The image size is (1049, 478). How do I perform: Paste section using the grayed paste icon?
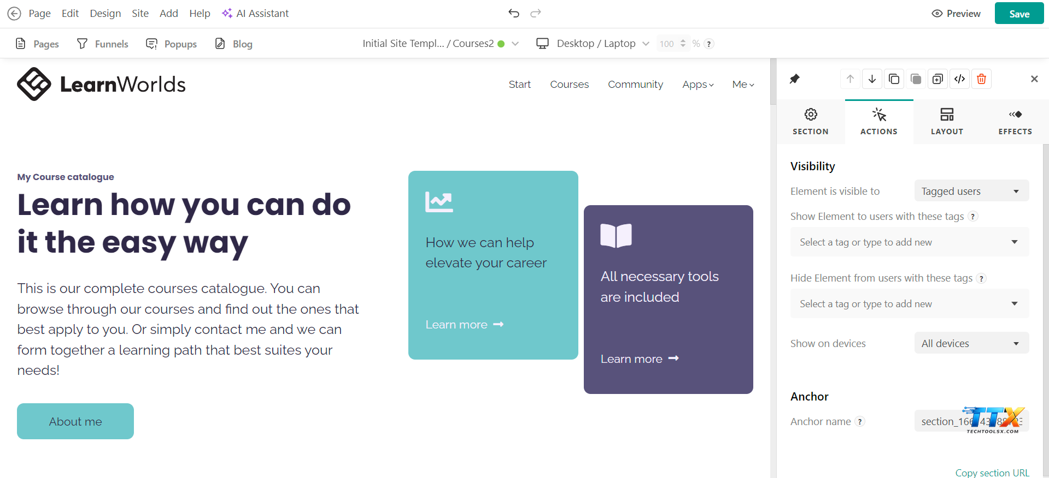(x=916, y=79)
